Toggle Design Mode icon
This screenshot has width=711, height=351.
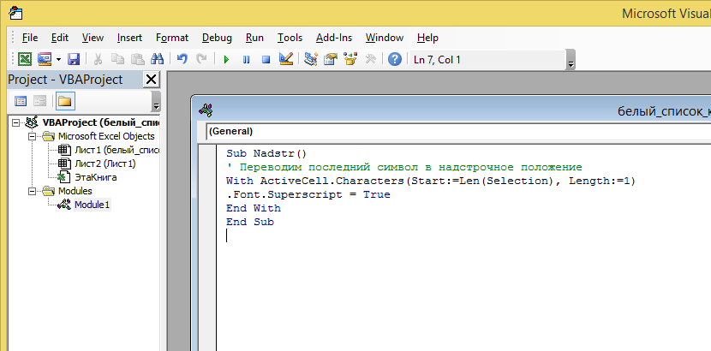coord(286,59)
